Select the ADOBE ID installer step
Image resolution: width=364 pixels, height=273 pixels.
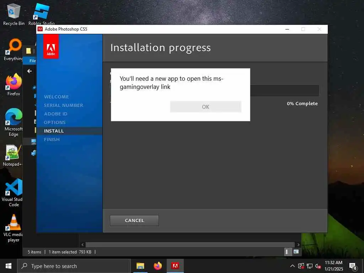(56, 114)
